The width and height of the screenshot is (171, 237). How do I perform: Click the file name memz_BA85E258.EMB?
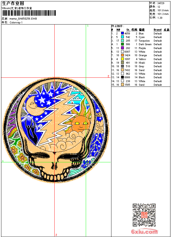click(23, 18)
